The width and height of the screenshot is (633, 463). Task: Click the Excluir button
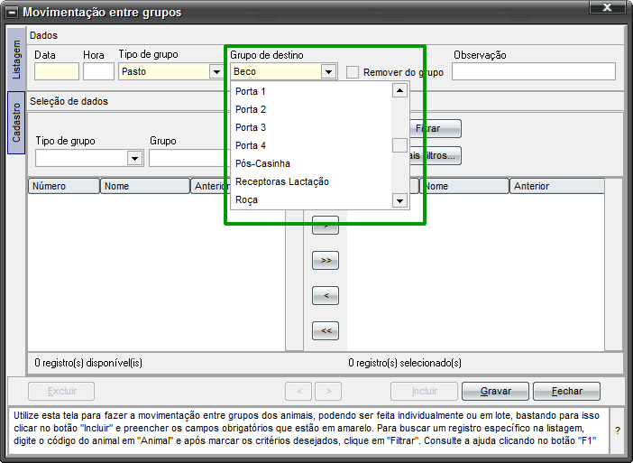click(61, 391)
